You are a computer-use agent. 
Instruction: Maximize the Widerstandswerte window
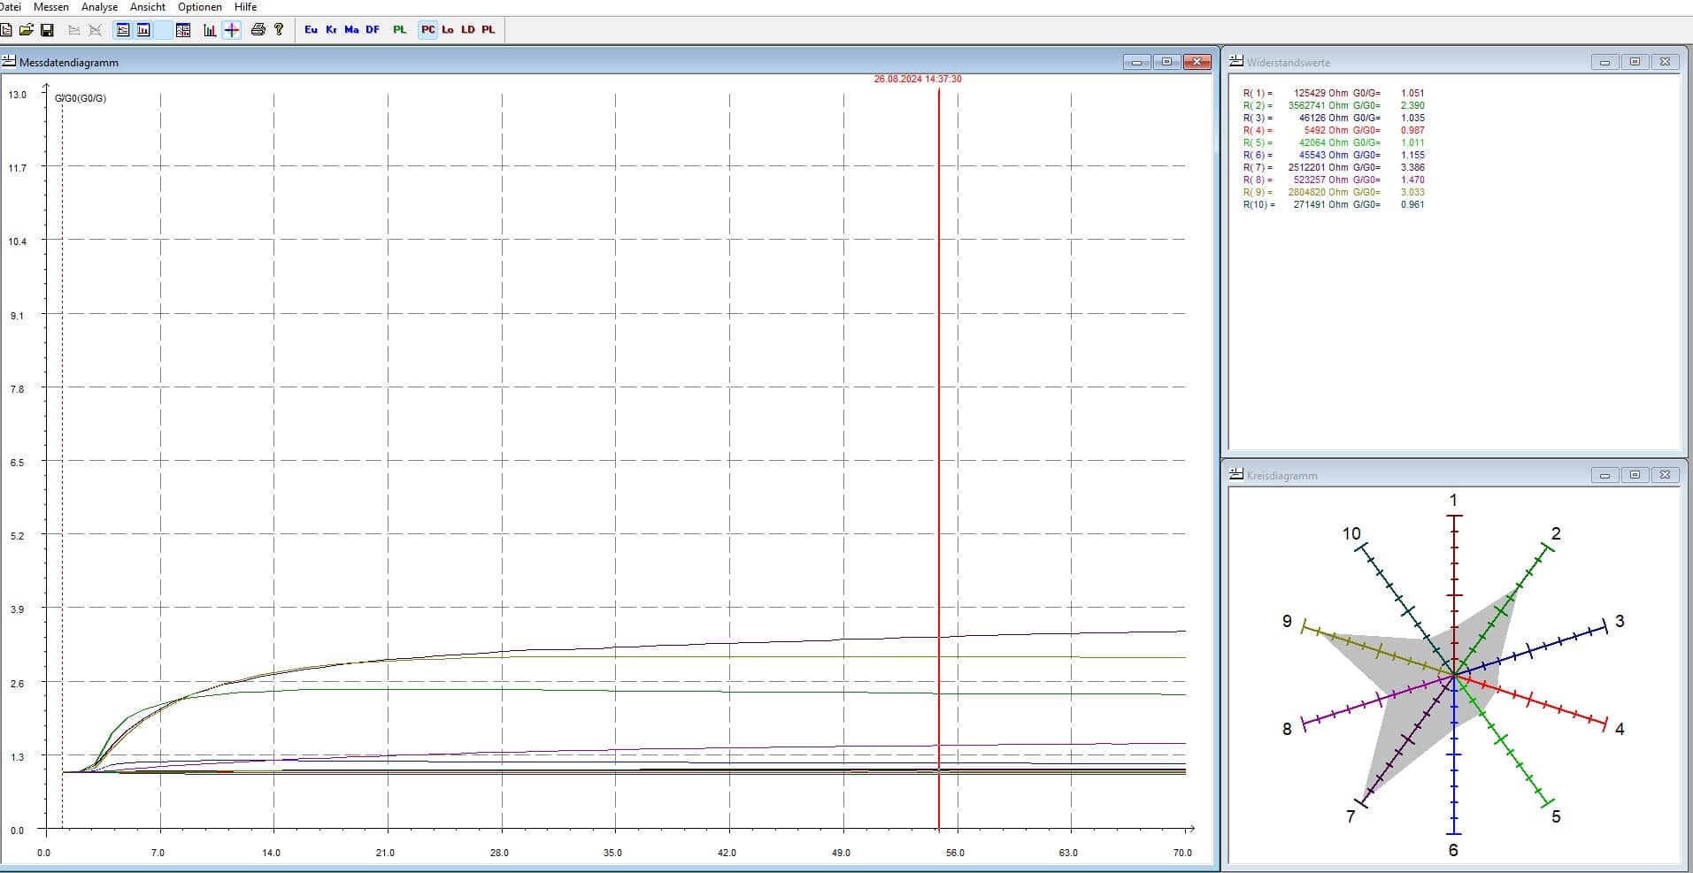[x=1635, y=62]
